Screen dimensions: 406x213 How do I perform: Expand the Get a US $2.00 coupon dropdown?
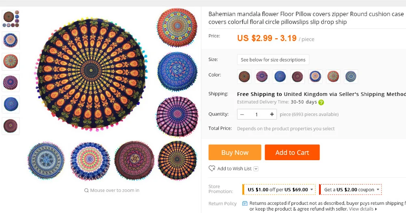tap(378, 189)
